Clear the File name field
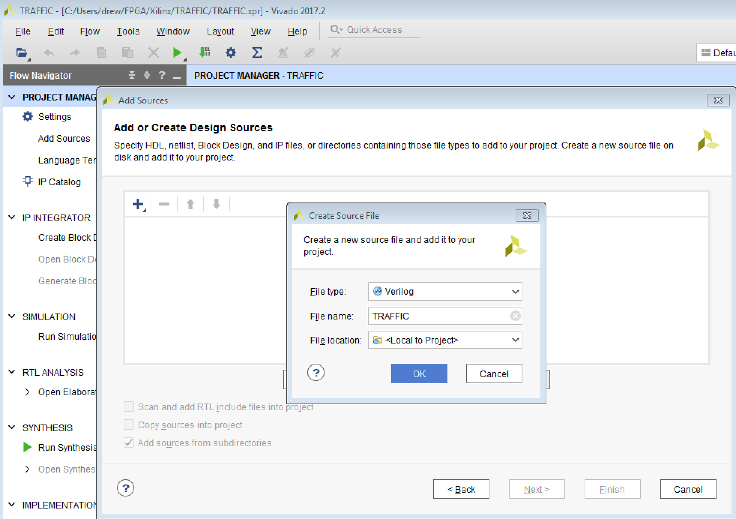Image resolution: width=736 pixels, height=519 pixels. click(x=516, y=316)
